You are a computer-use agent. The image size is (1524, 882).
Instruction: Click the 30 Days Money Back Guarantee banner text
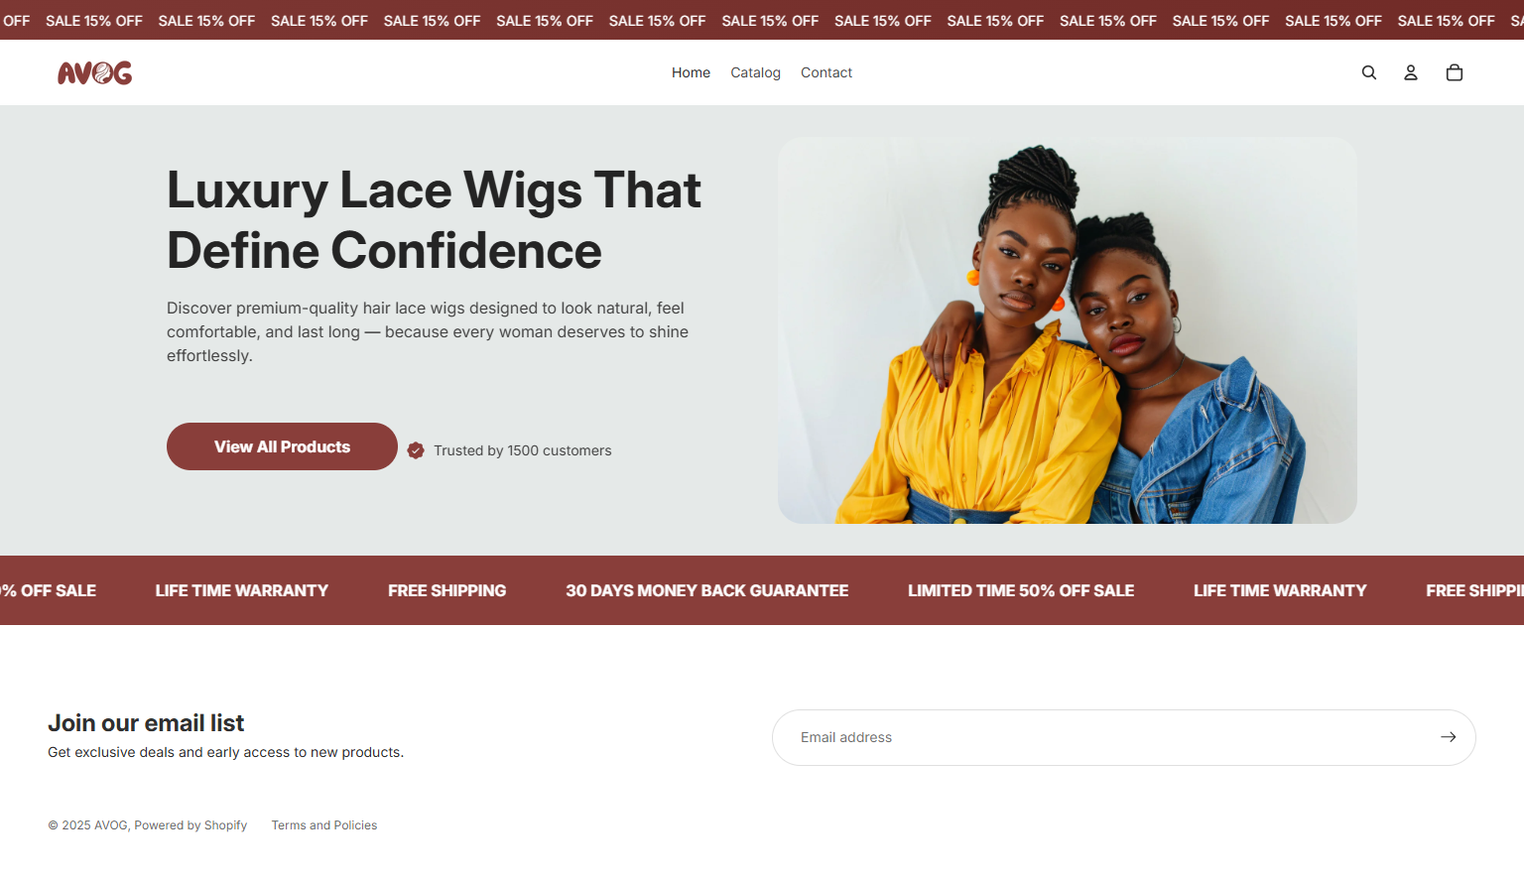click(x=706, y=590)
